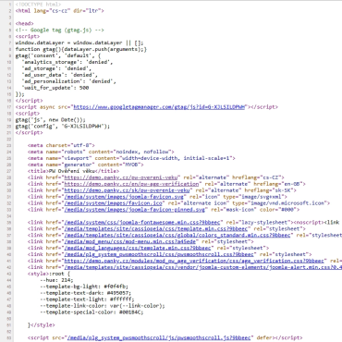The image size is (342, 342).
Task: Click the title PW Ověření věku line
Action: pos(73,171)
